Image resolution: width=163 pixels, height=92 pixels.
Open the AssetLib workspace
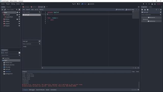[91, 4]
